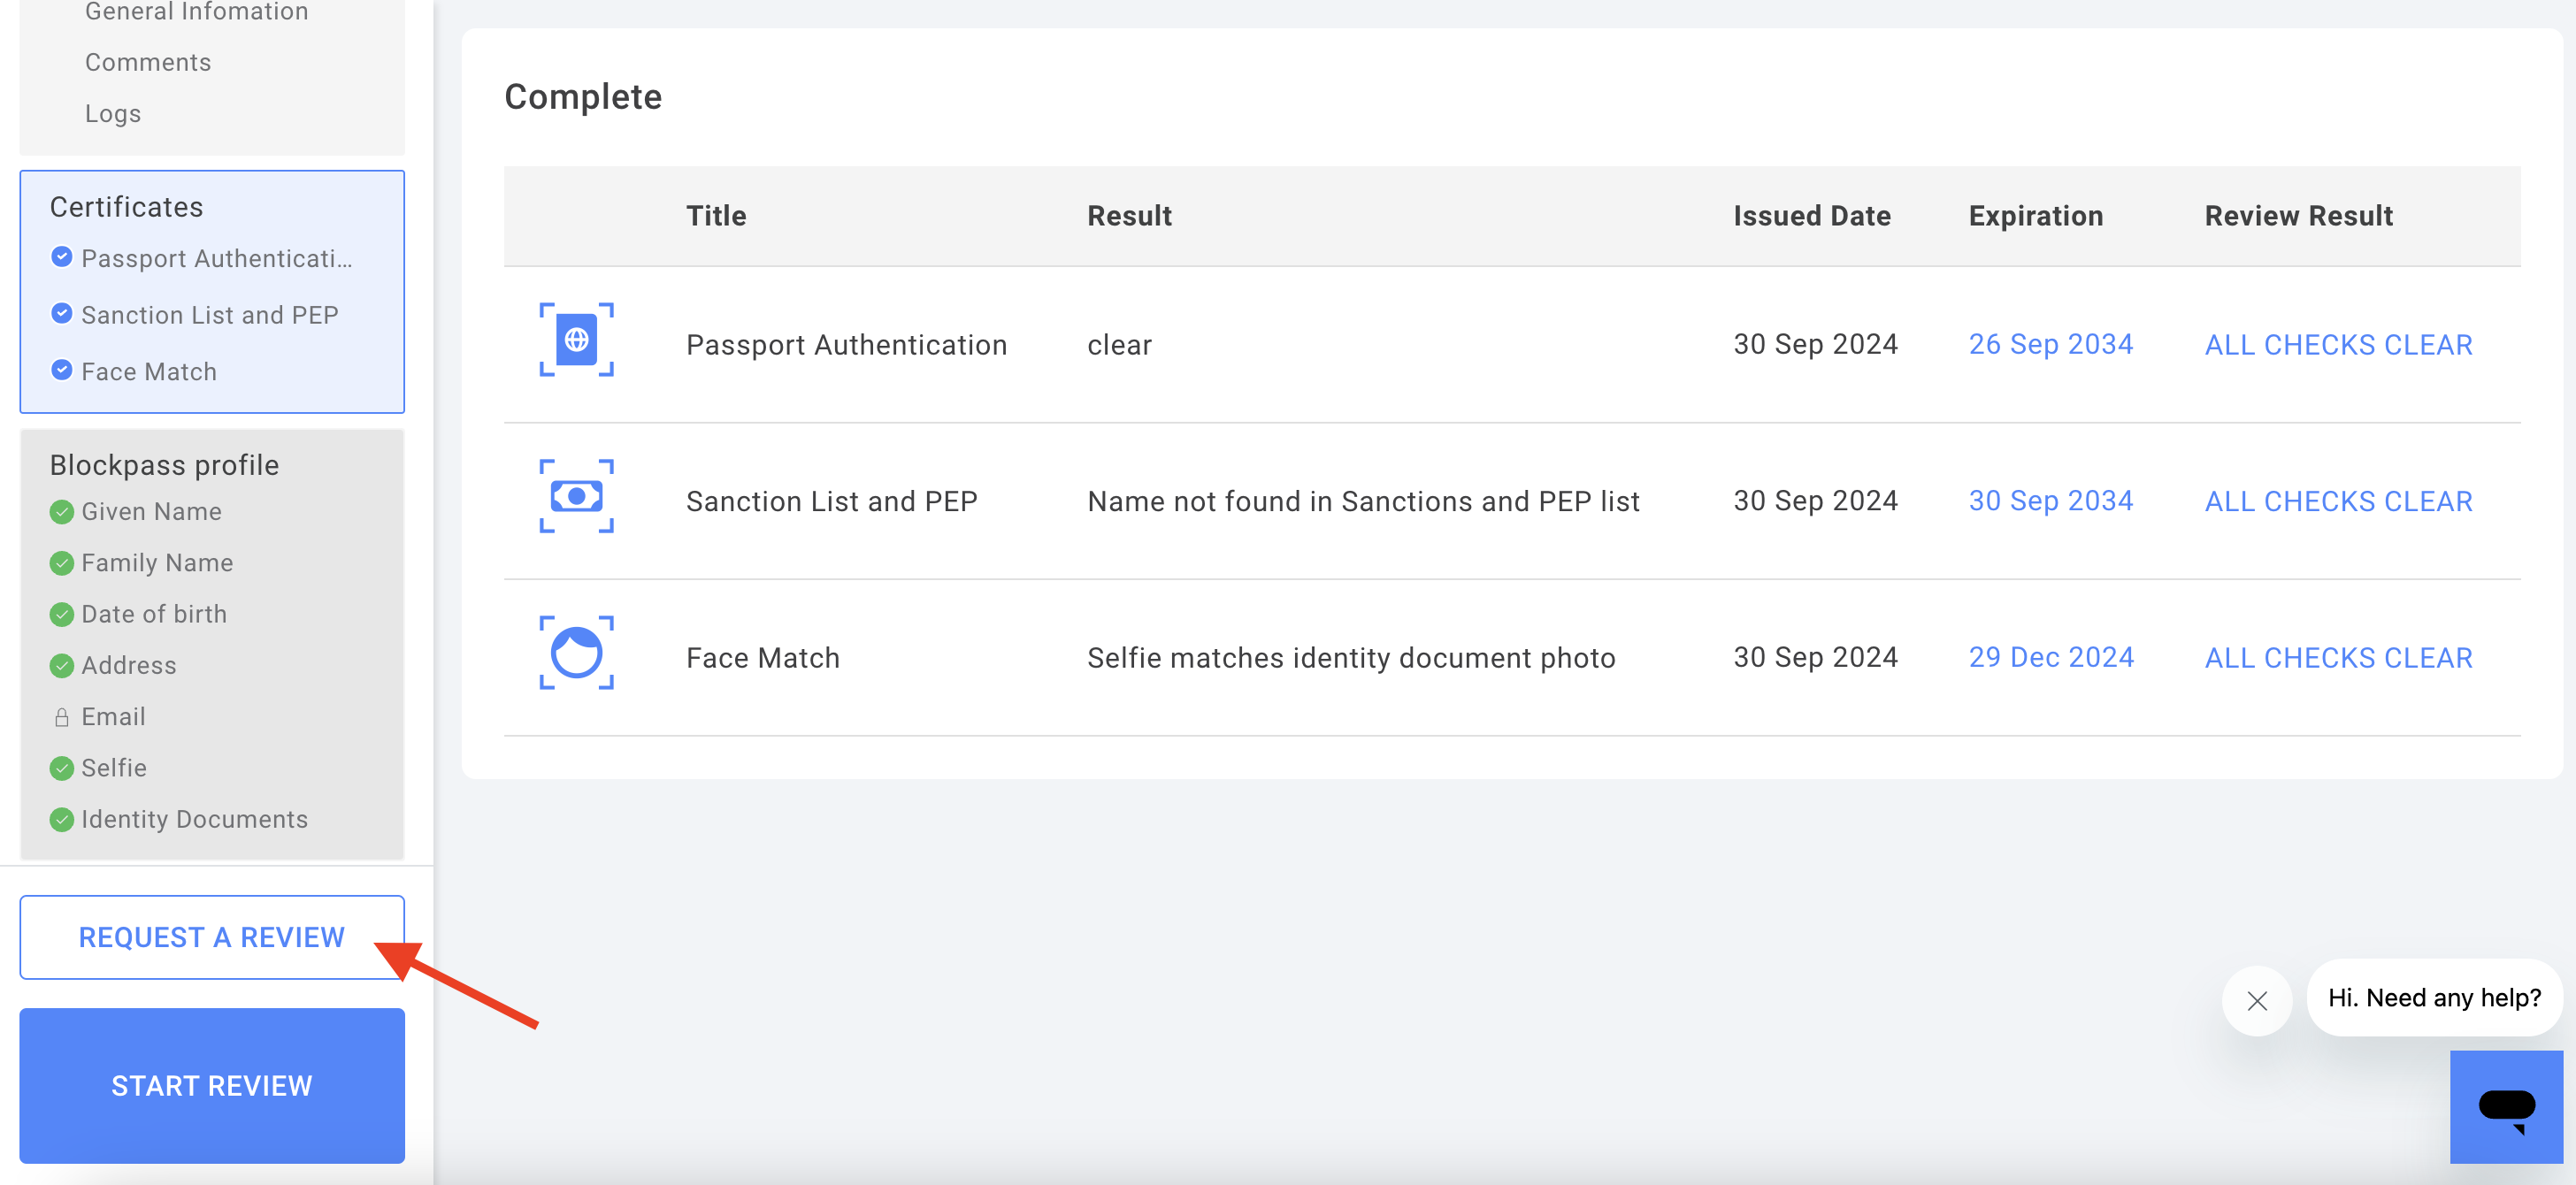Select the Address profile item

129,666
